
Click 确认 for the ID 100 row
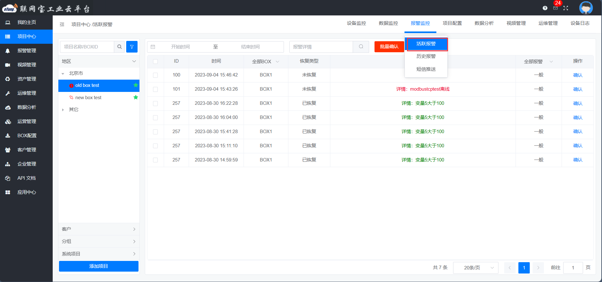[578, 75]
